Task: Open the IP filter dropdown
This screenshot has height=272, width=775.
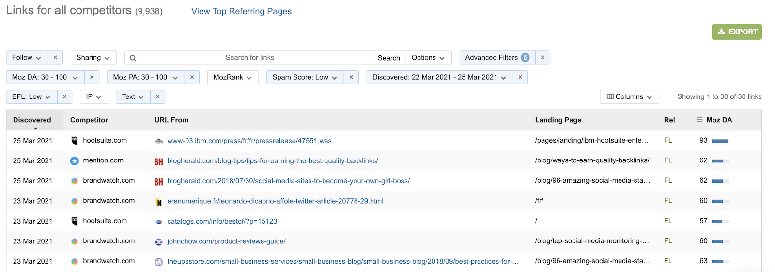Action: [94, 97]
